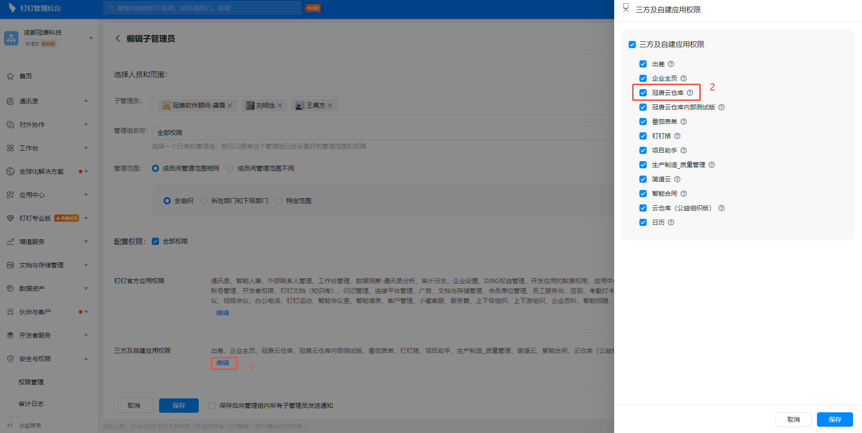
Task: Remove sub-admin 冠唐软件顾问-龚雪 tag
Action: (230, 105)
